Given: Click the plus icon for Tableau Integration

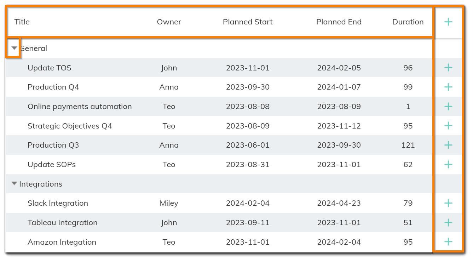Looking at the screenshot, I should [448, 223].
